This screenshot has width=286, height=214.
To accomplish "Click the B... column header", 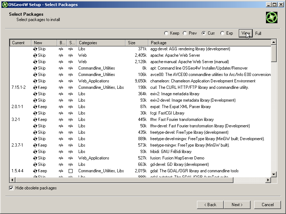I will [62, 43].
